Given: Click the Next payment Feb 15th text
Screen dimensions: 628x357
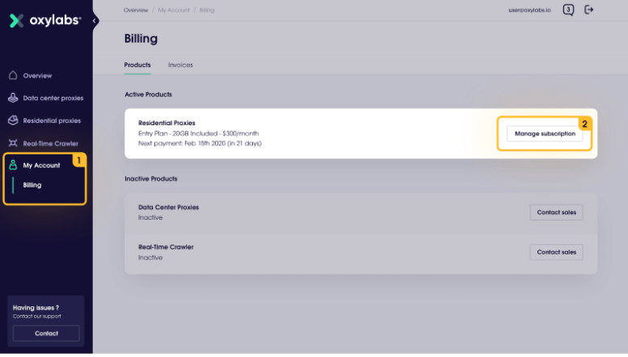Looking at the screenshot, I should coord(200,143).
